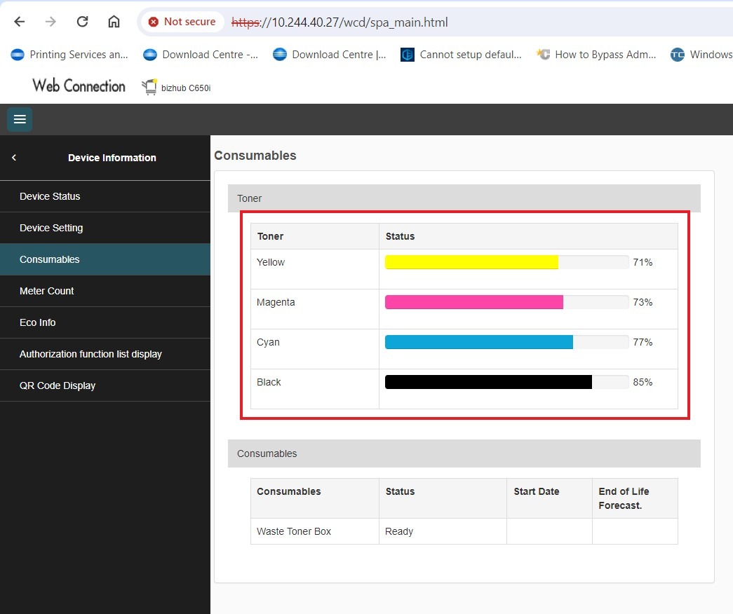This screenshot has width=733, height=614.
Task: Click the browser forward arrow
Action: point(51,22)
